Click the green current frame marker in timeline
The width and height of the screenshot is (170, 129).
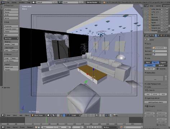click(46, 120)
